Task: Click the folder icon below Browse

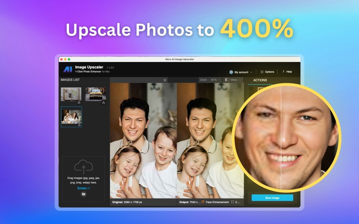Action: click(83, 194)
